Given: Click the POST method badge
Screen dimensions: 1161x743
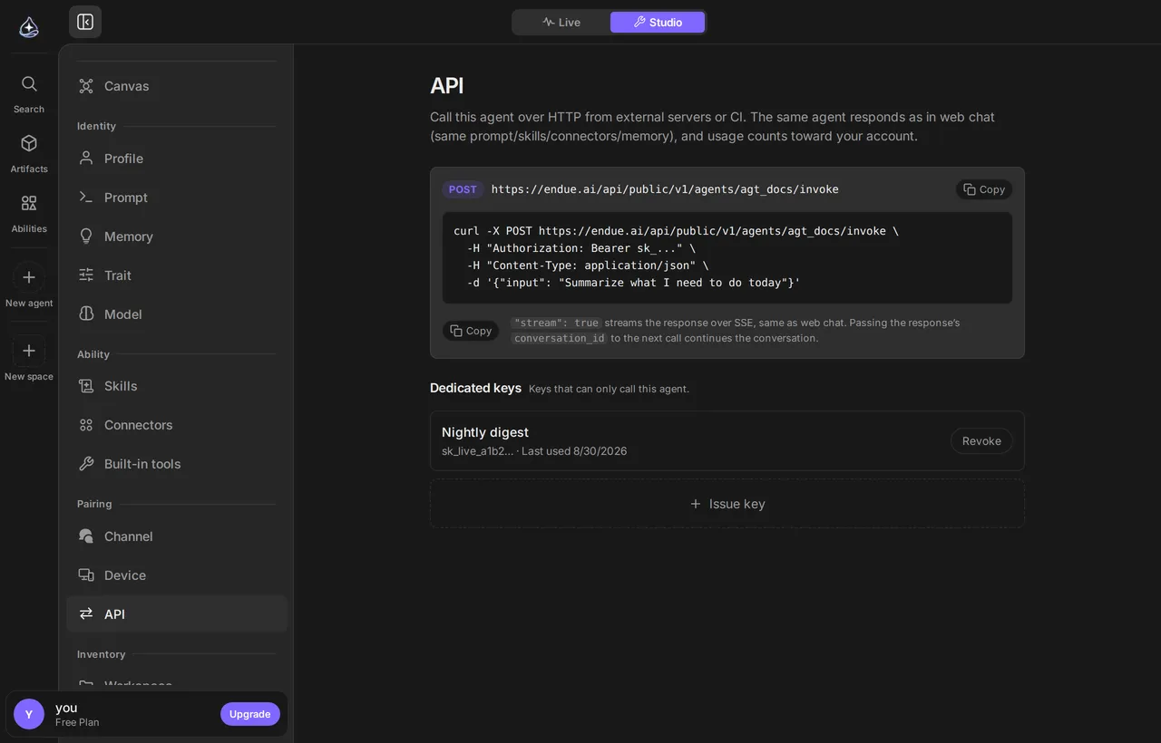Looking at the screenshot, I should tap(463, 189).
